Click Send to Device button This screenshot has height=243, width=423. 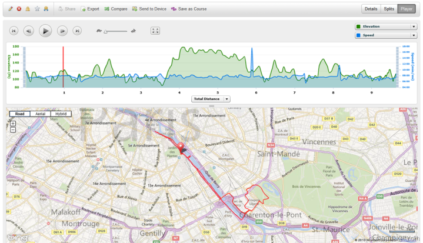pyautogui.click(x=149, y=9)
